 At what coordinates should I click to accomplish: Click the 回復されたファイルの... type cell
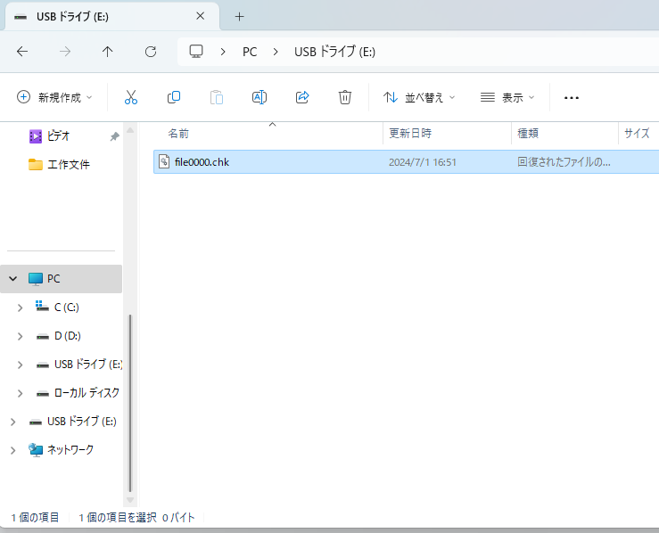[564, 162]
